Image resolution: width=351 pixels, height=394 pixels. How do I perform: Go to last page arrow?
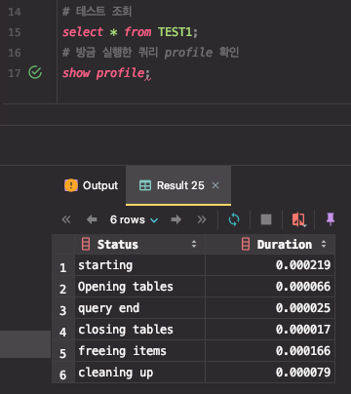[x=202, y=219]
